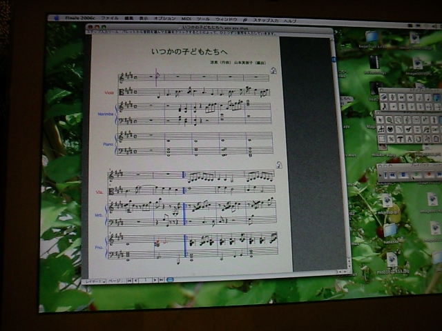Go to the previous page with the arrow button

tap(136, 281)
